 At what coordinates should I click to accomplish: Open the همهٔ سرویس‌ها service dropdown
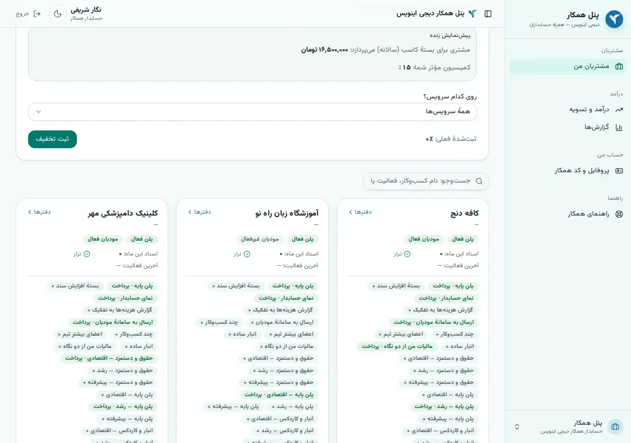252,112
